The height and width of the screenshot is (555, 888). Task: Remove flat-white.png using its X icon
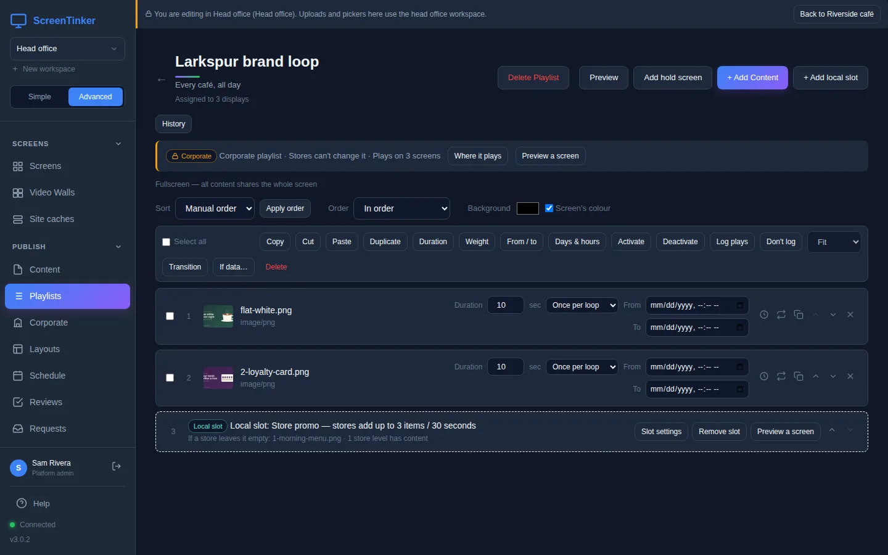coord(850,314)
